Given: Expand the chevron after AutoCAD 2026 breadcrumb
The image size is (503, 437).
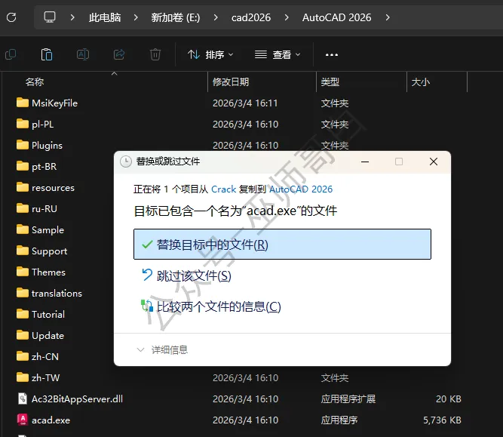Looking at the screenshot, I should 388,17.
